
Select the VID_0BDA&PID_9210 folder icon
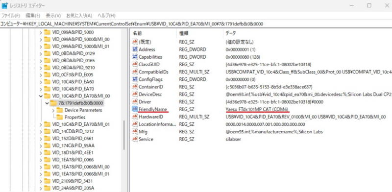[47, 68]
